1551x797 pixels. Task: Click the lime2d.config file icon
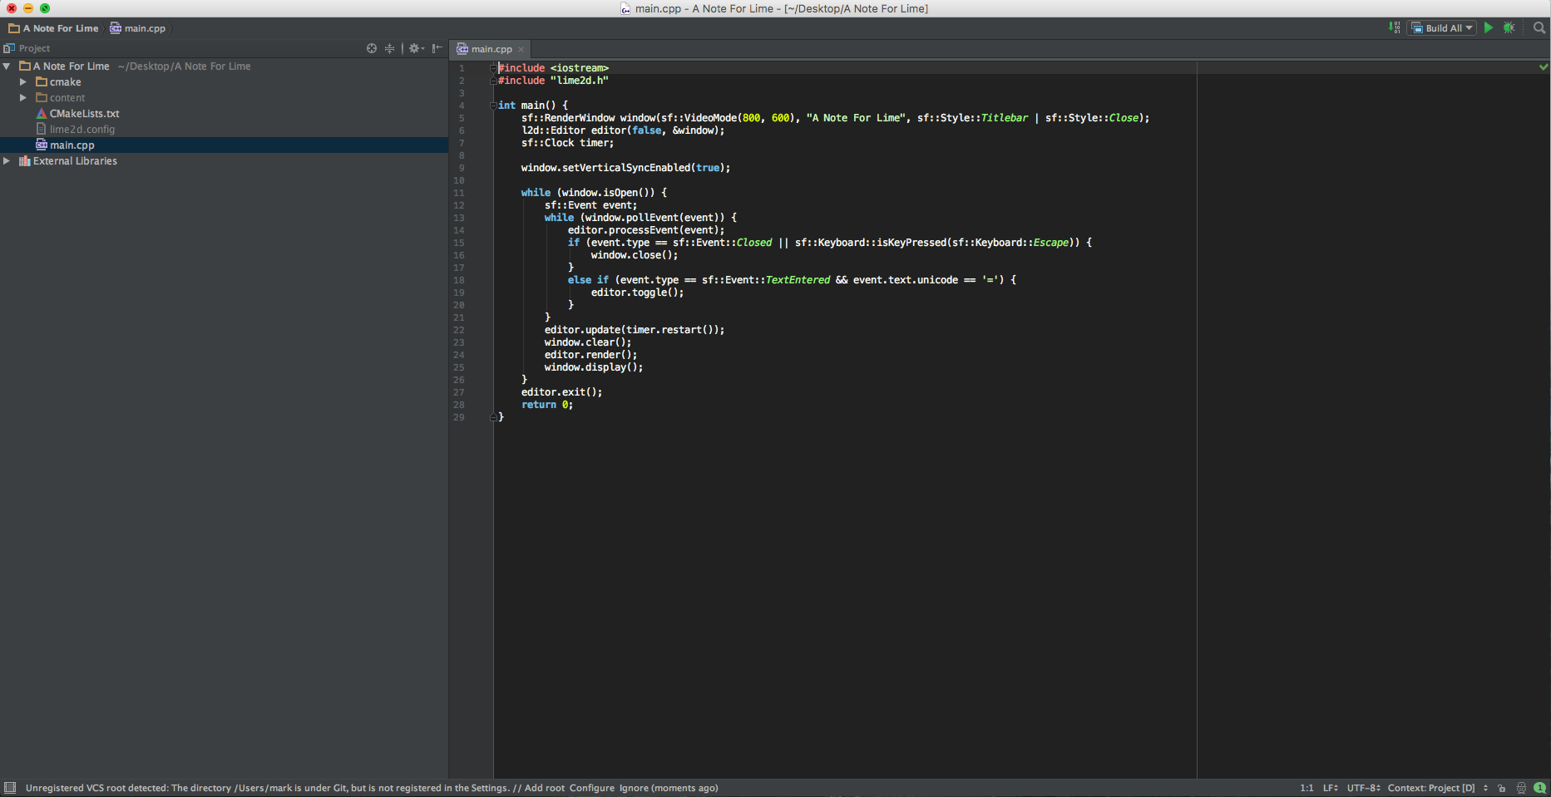tap(42, 129)
